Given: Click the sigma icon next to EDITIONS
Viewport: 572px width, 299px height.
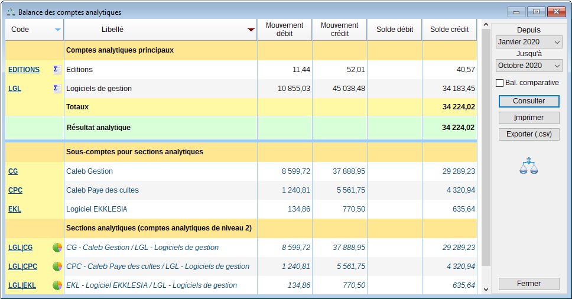Looking at the screenshot, I should (57, 70).
